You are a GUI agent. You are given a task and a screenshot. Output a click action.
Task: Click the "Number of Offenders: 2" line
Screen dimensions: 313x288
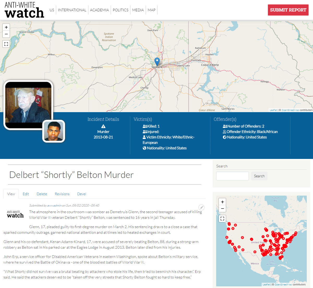[x=243, y=126]
